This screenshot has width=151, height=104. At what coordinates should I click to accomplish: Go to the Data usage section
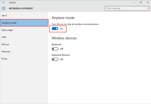(x=7, y=30)
